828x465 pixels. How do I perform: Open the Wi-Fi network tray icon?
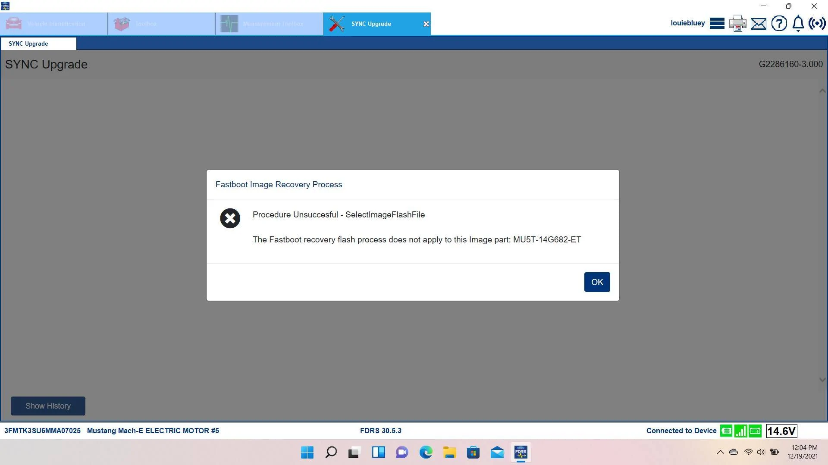pos(748,452)
